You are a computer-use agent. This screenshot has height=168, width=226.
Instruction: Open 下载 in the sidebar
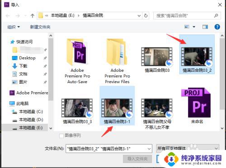click(x=19, y=66)
